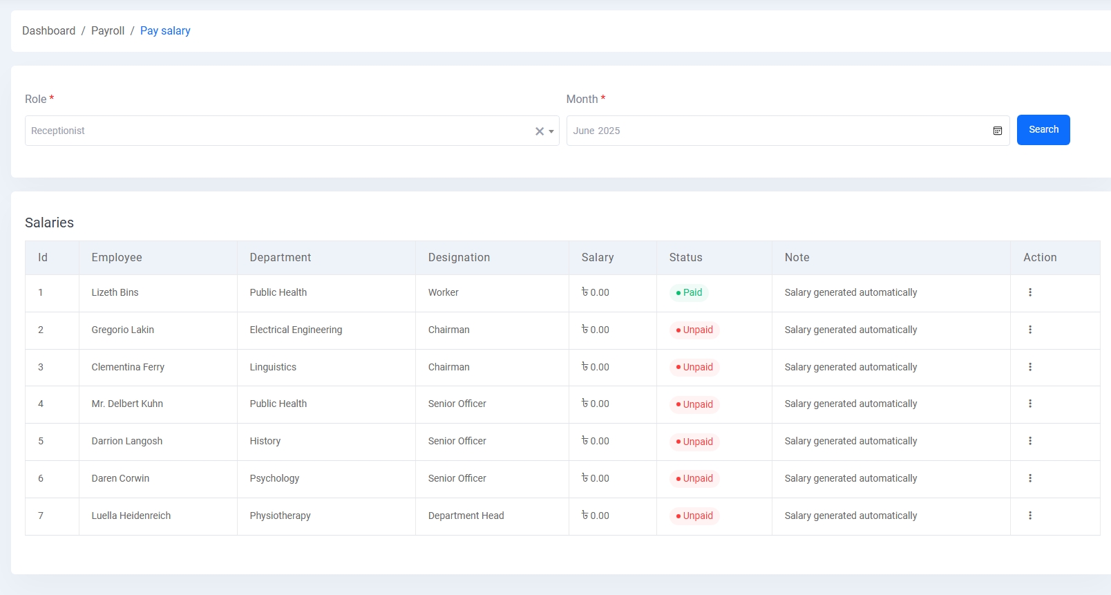Click the Paid status badge
Viewport: 1111px width, 595px height.
[x=689, y=293]
